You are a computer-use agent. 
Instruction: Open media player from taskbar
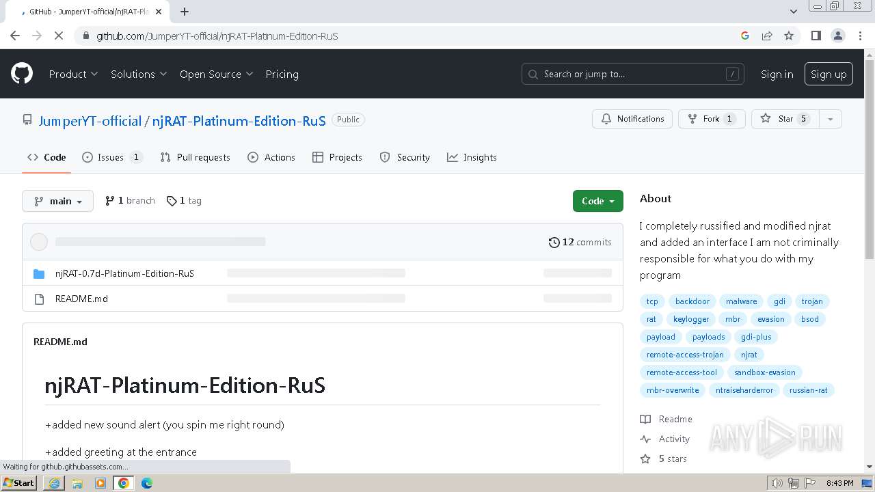tap(100, 483)
